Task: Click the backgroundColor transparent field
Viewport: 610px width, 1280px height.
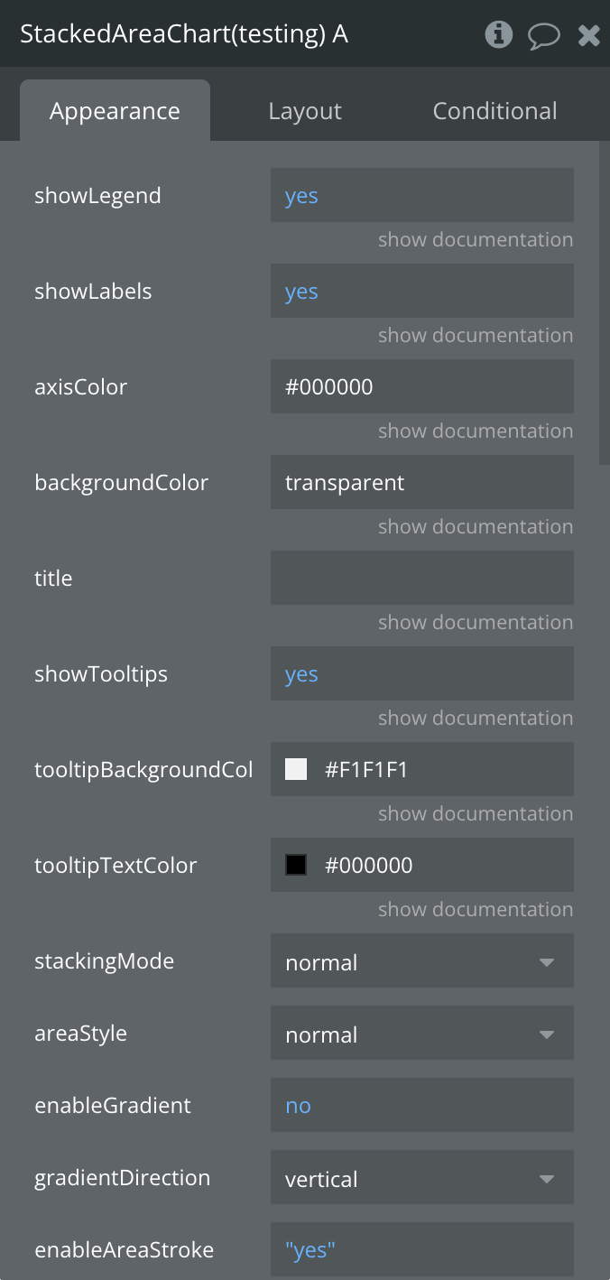Action: [421, 483]
